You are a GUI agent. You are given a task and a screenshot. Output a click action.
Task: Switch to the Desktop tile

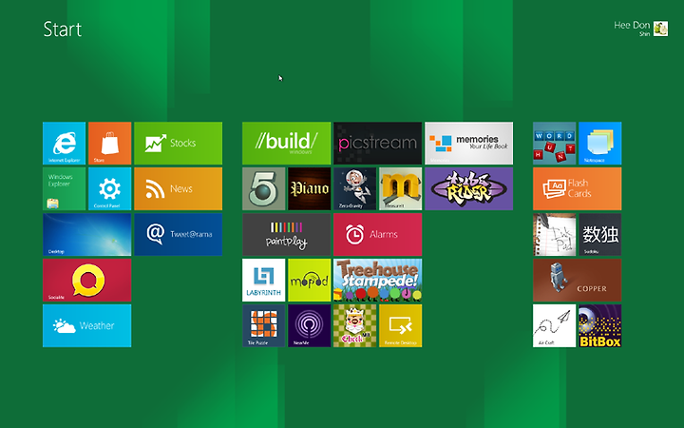(x=86, y=235)
